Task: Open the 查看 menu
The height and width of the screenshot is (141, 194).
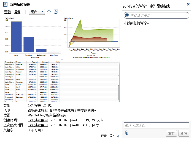Action: coord(7,12)
